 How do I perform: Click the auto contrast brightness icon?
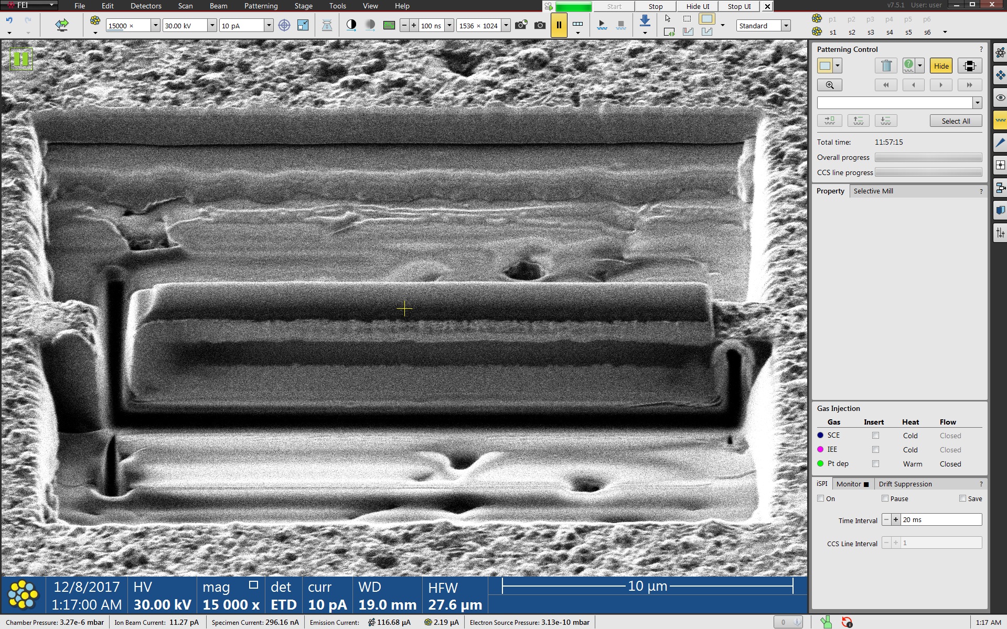[351, 25]
